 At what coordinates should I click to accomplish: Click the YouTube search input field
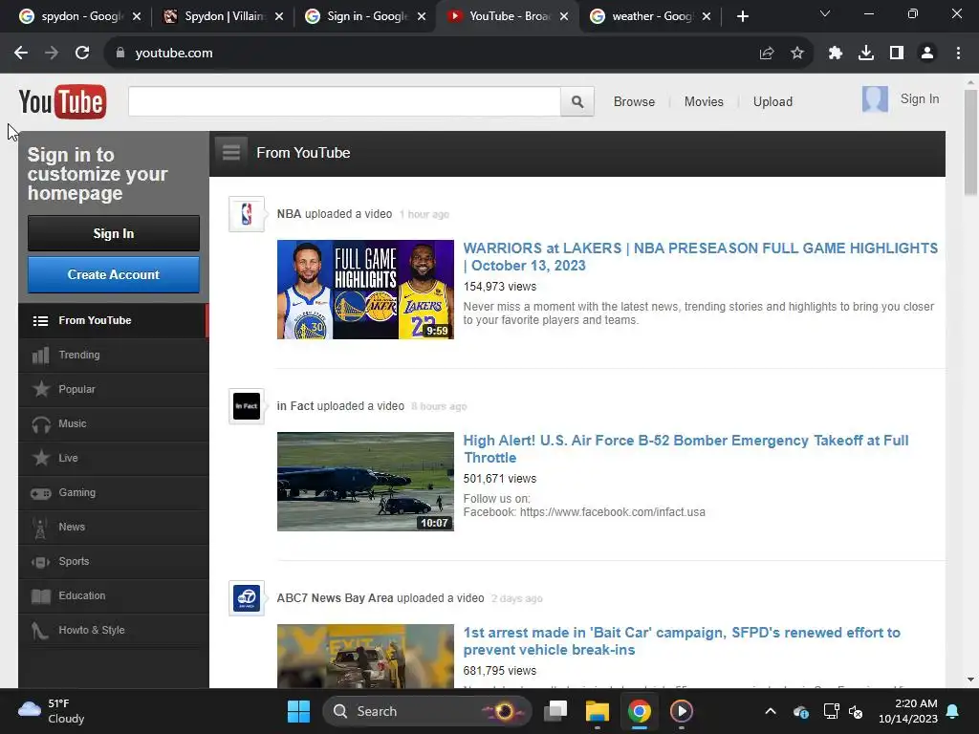coord(344,101)
